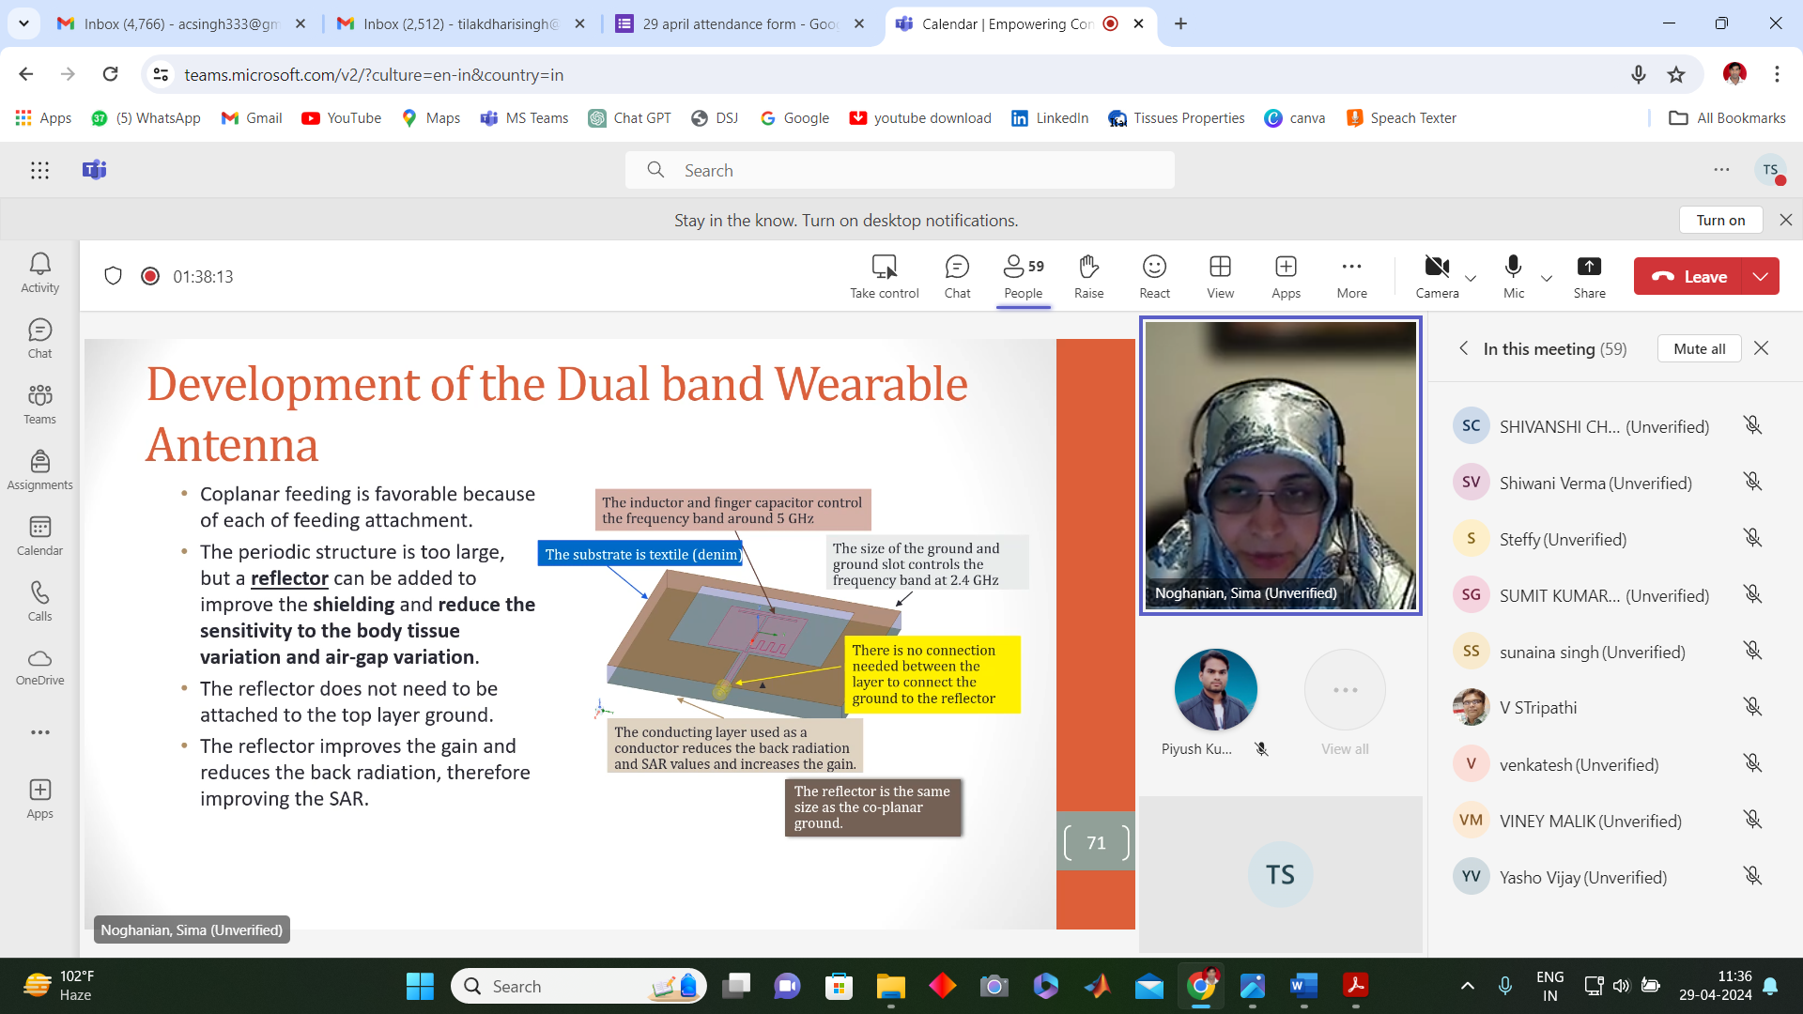Screen dimensions: 1803x1014
Task: Click the Share screen icon
Action: coord(1589,276)
